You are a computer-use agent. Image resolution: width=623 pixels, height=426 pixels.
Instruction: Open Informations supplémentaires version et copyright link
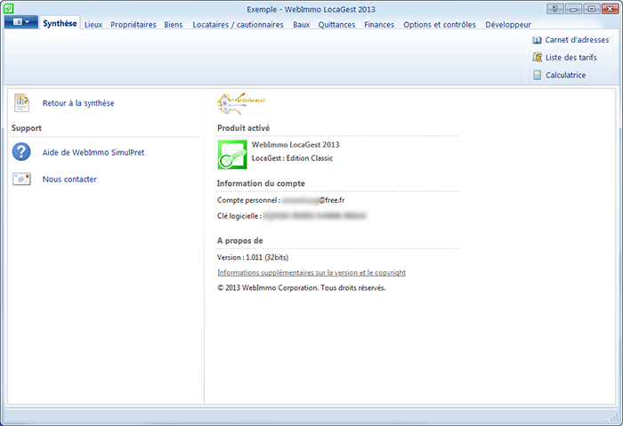(311, 273)
